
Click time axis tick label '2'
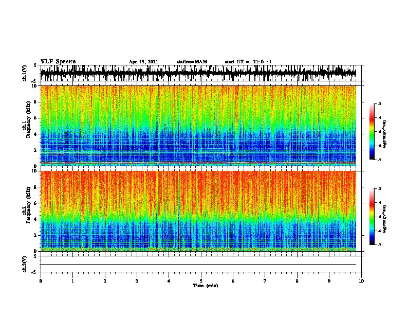[105, 281]
